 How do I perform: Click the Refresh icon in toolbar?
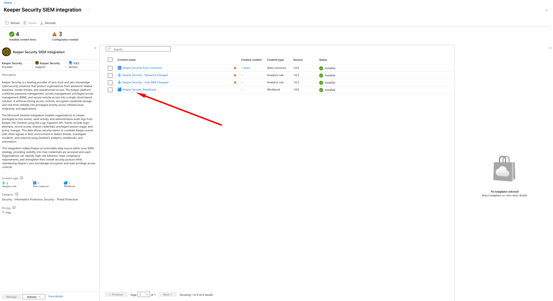[7, 23]
